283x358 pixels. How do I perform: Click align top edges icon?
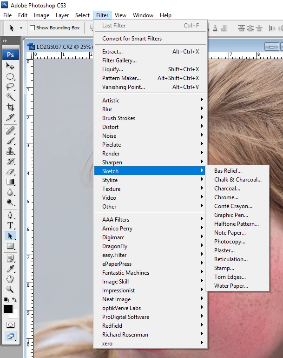pos(242,28)
